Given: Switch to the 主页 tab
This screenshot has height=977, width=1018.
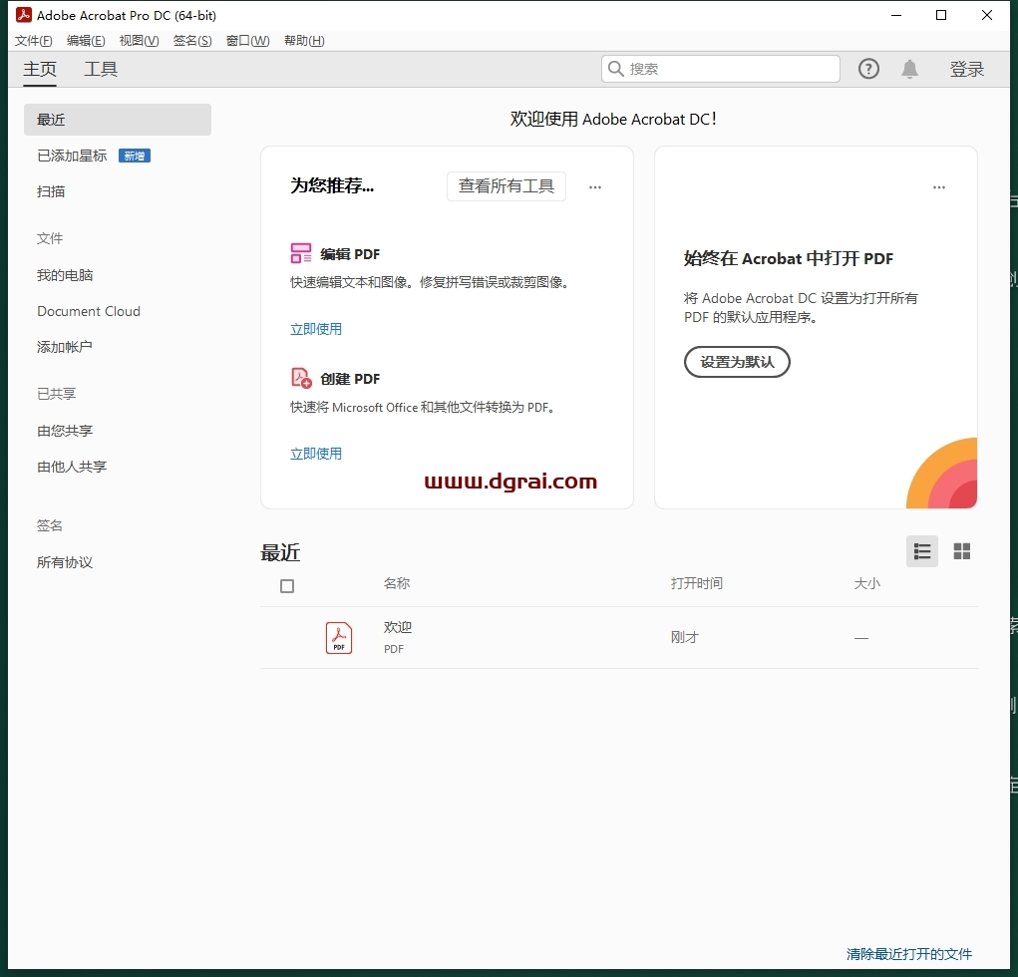Looking at the screenshot, I should [40, 69].
